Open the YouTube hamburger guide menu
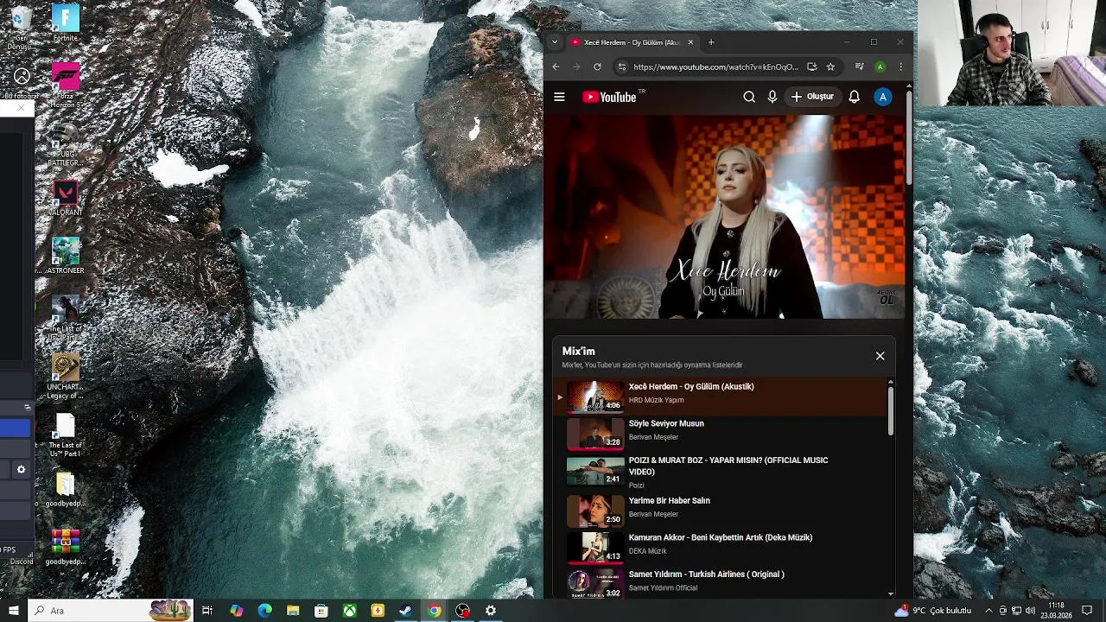Image resolution: width=1106 pixels, height=622 pixels. (x=559, y=97)
